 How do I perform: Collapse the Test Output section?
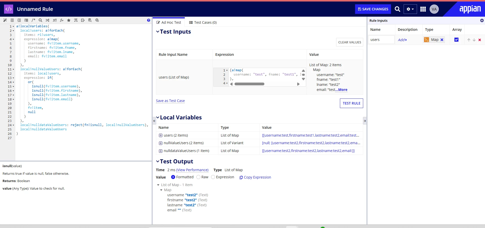158,161
